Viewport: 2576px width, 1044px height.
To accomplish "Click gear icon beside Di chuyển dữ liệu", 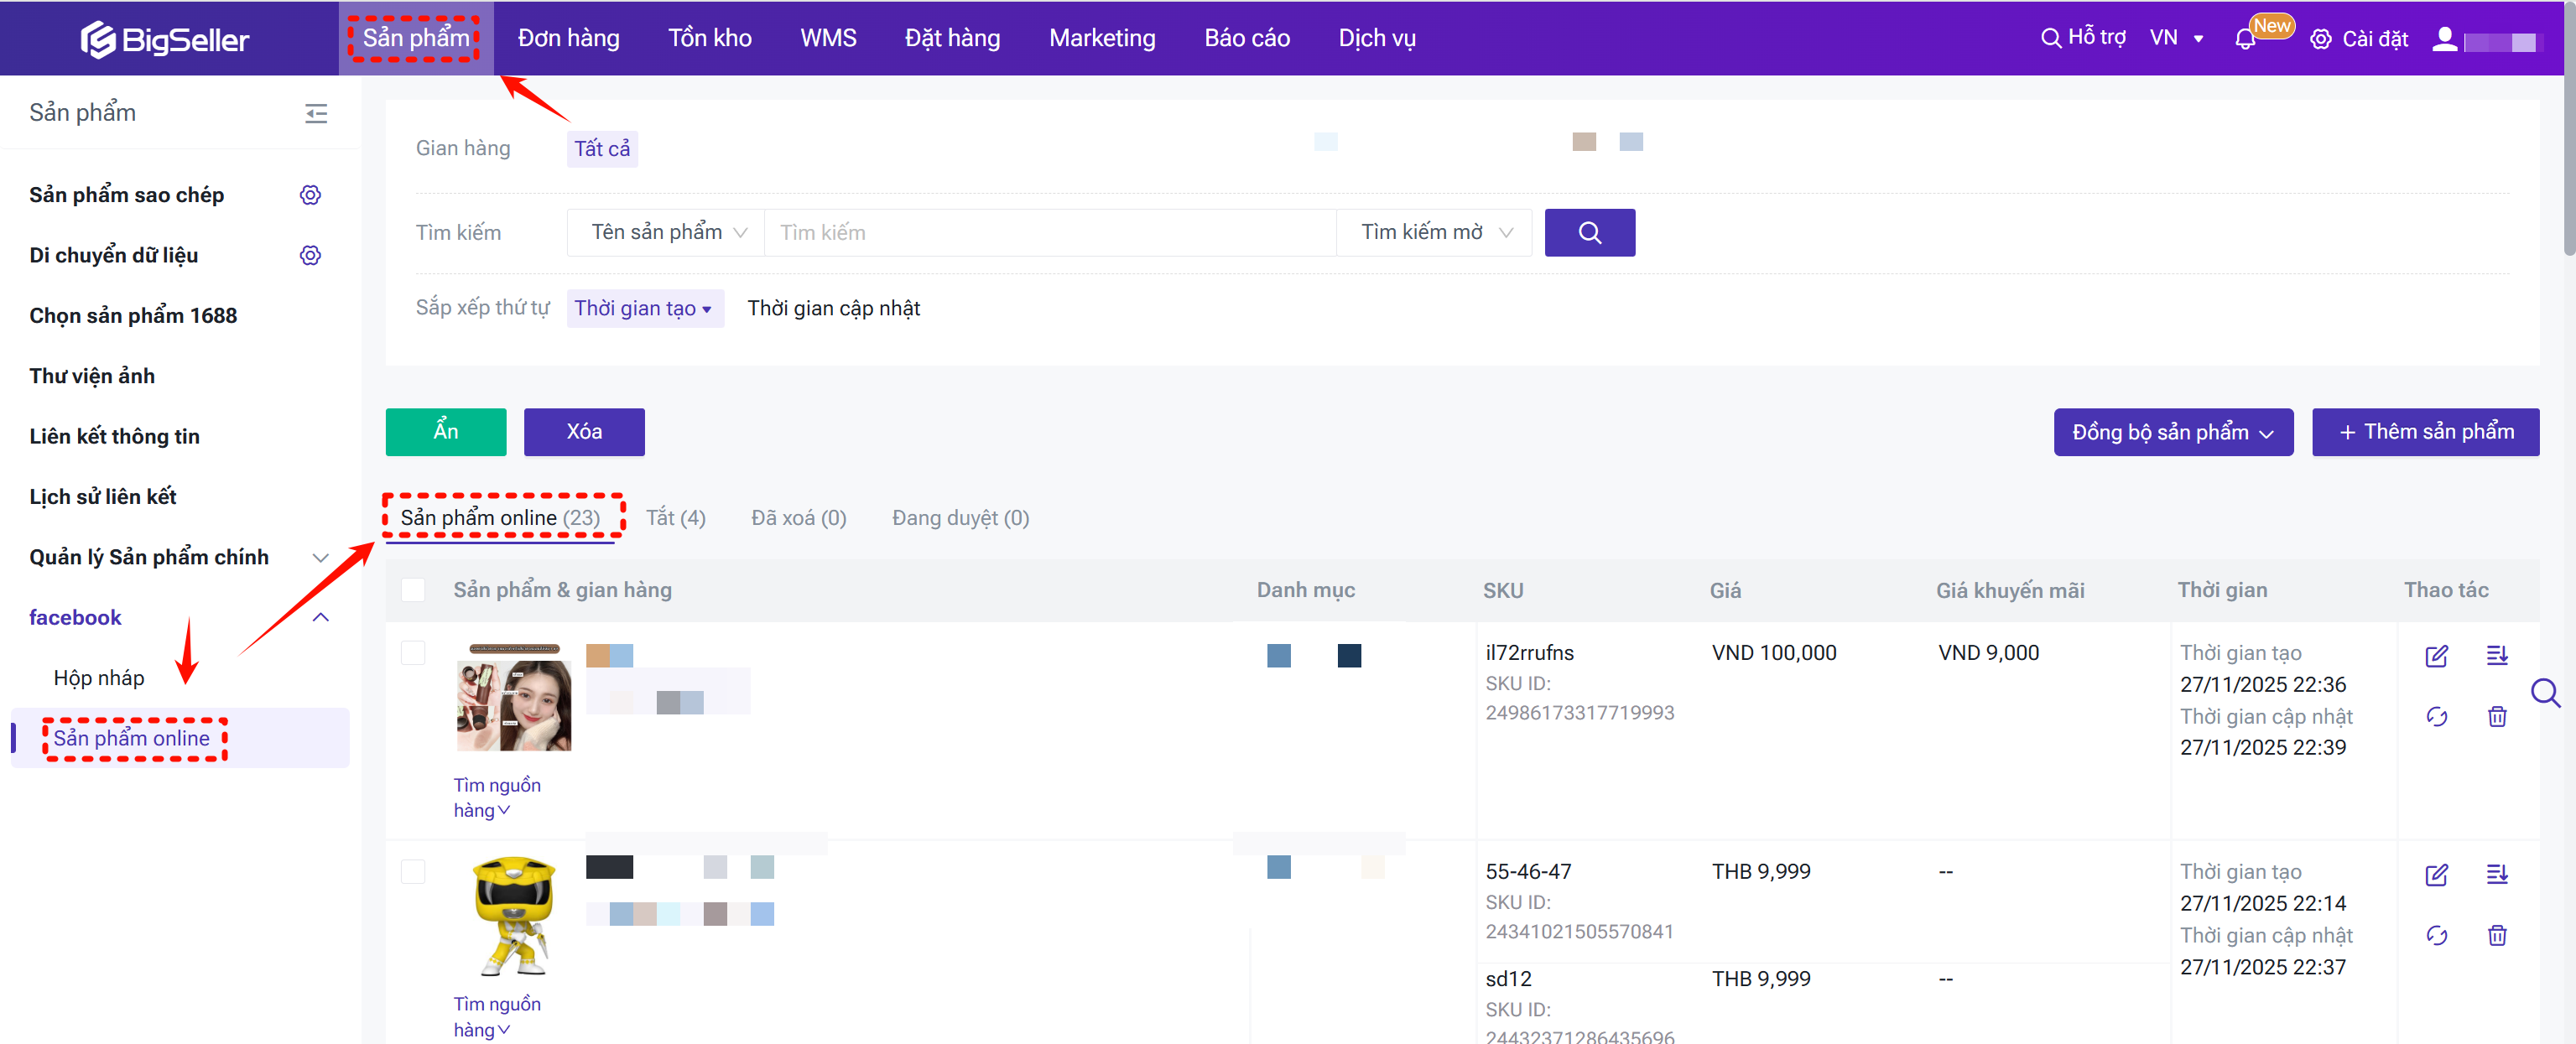I will tap(310, 255).
